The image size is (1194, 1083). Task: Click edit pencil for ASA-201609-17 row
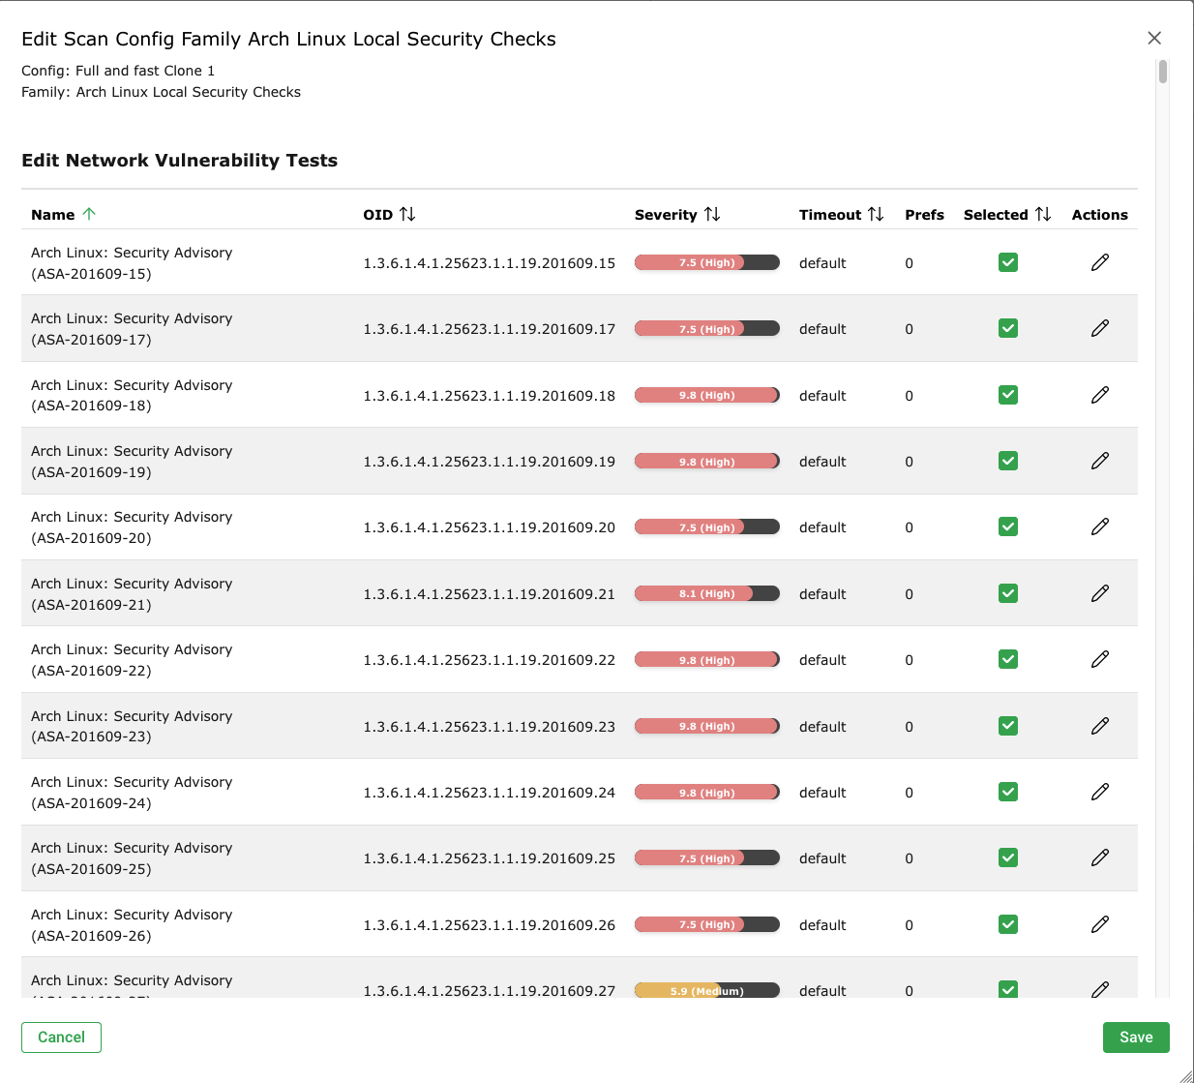pos(1099,329)
